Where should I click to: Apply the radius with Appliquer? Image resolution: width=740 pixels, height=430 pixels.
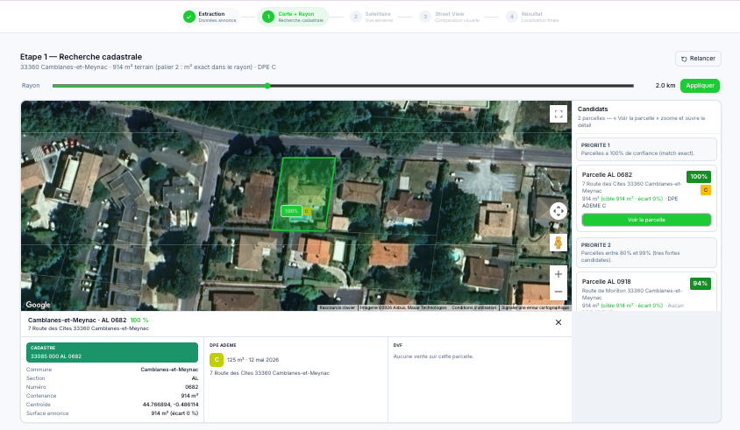tap(700, 85)
